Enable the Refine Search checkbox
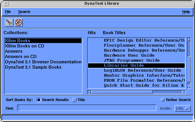Screen dimensions: 195x122 [162, 100]
